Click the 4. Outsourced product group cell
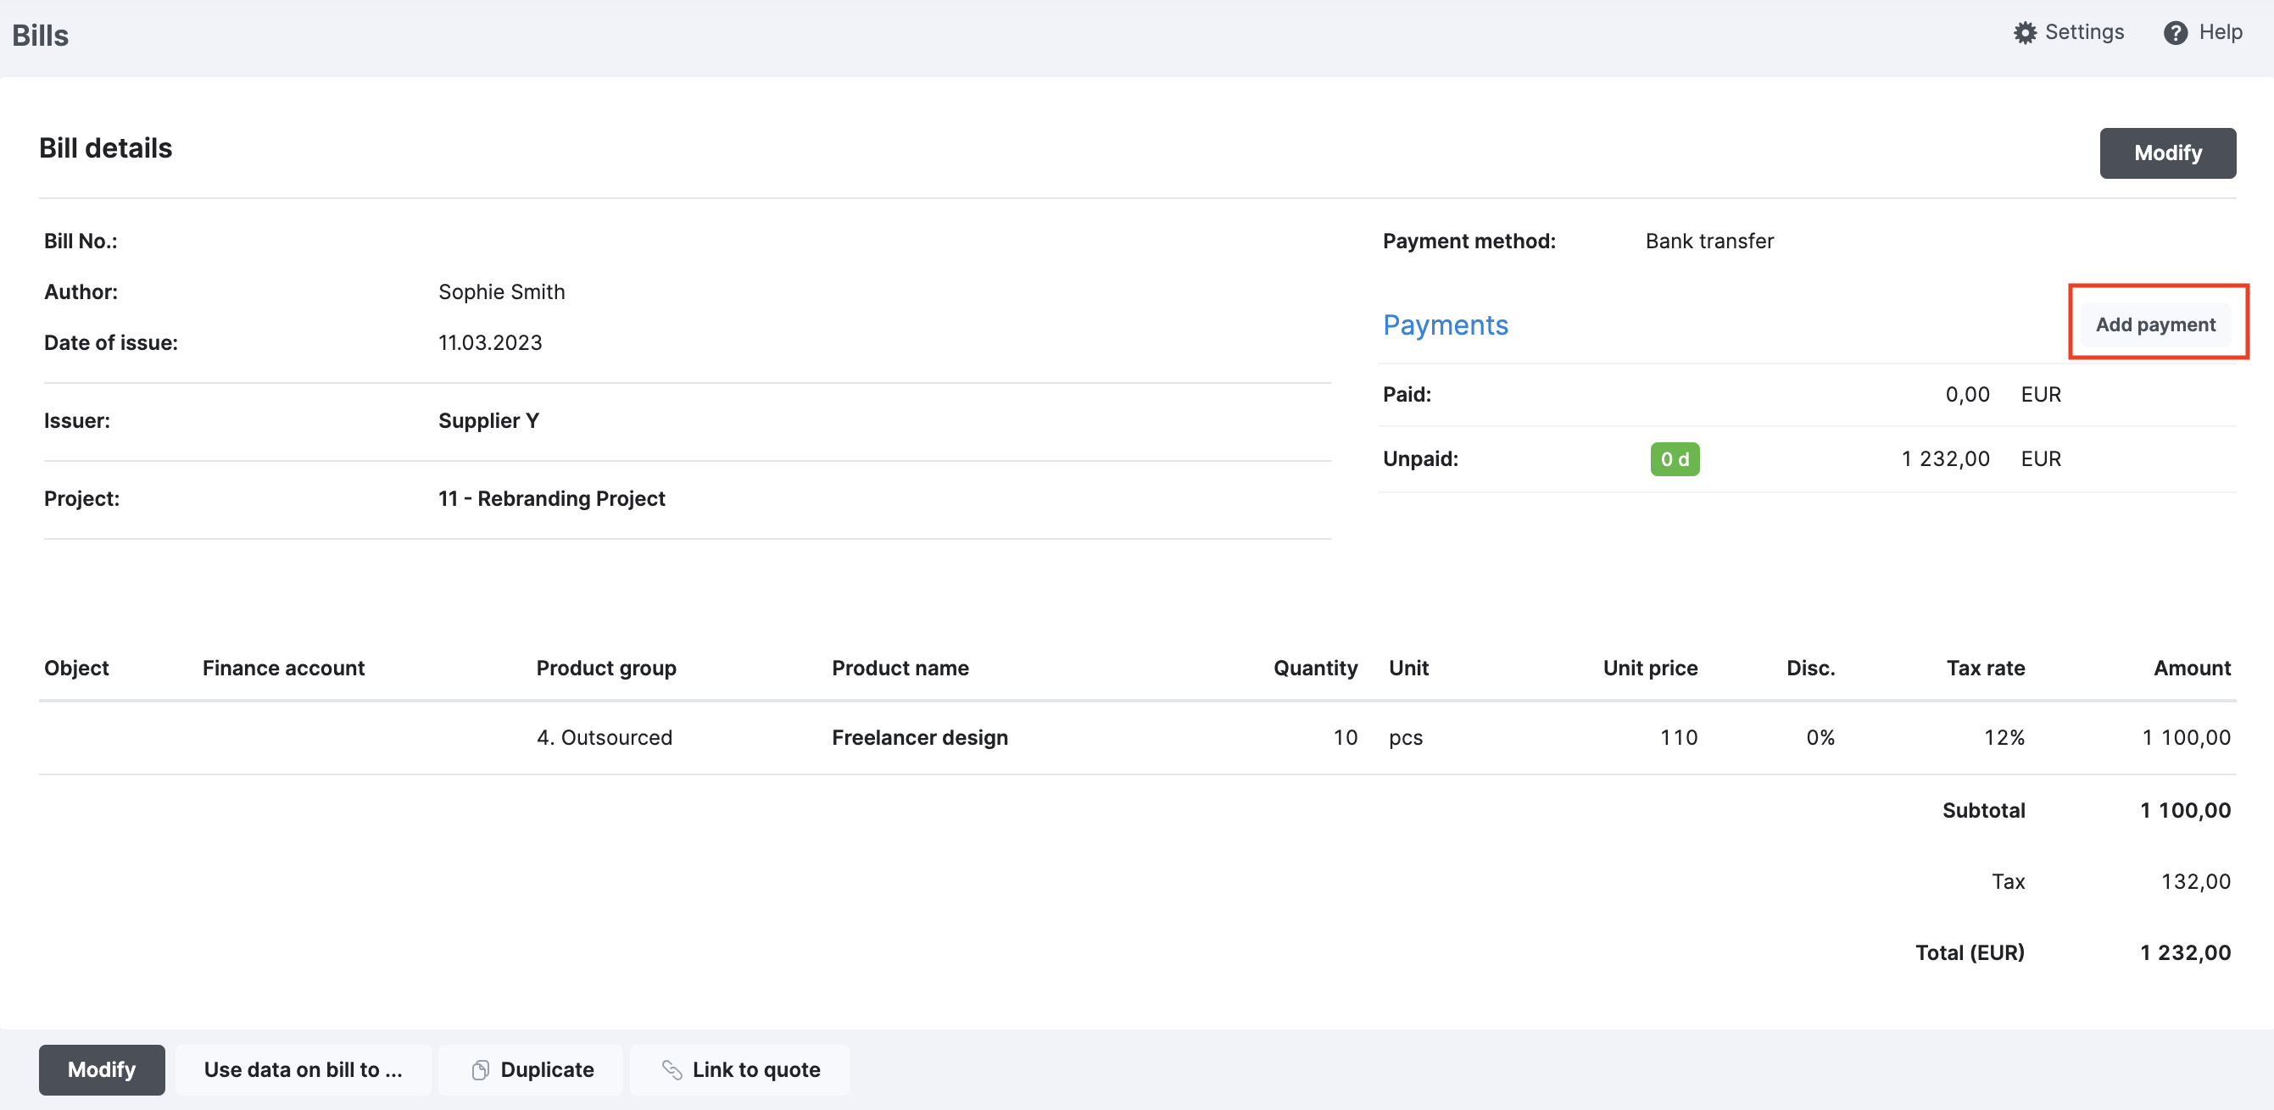The width and height of the screenshot is (2274, 1110). (605, 737)
